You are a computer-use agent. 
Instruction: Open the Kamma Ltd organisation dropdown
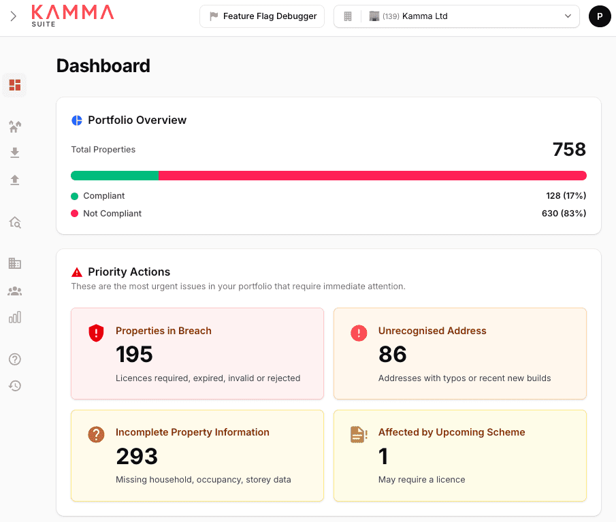(x=457, y=16)
